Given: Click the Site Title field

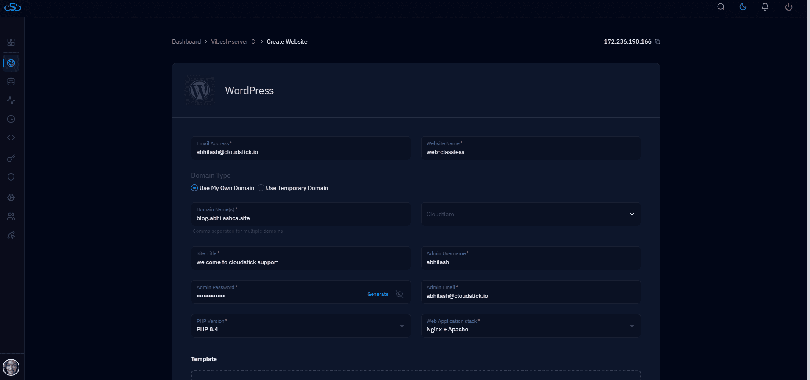Looking at the screenshot, I should point(301,258).
